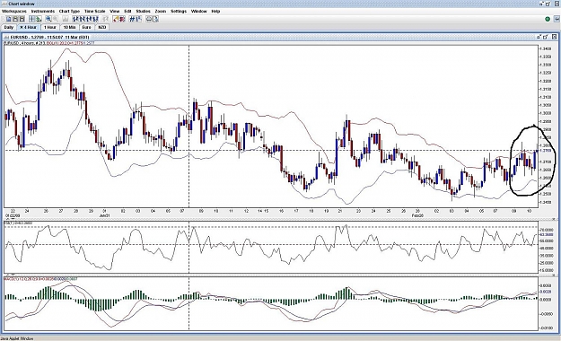Image resolution: width=561 pixels, height=341 pixels.
Task: Click the 1.2500 price axis label
Action: [x=546, y=194]
